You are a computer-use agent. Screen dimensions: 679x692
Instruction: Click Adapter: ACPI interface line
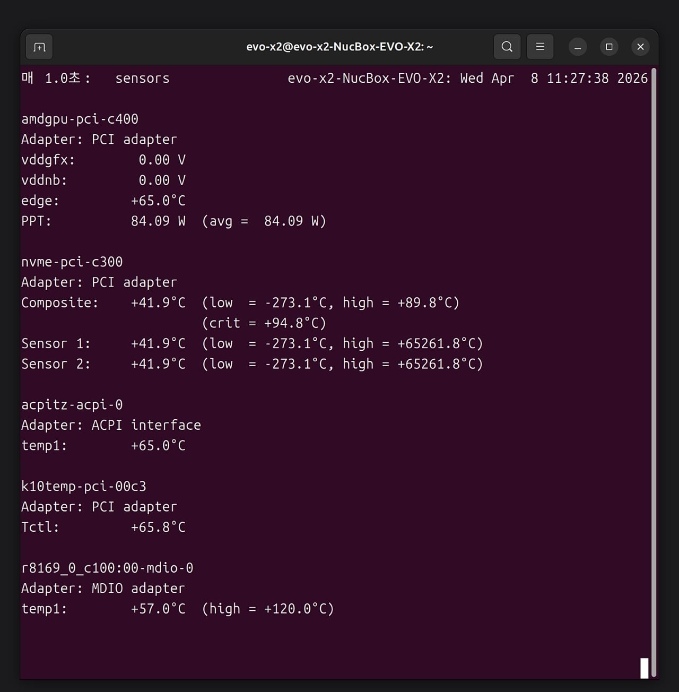pyautogui.click(x=111, y=425)
